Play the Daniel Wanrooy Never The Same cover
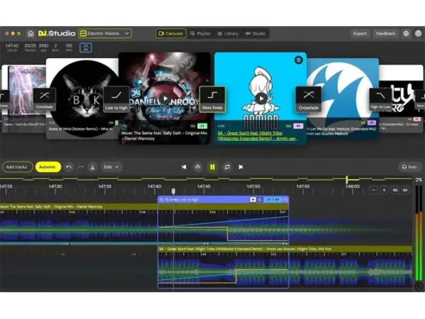425x319 pixels. click(x=165, y=99)
